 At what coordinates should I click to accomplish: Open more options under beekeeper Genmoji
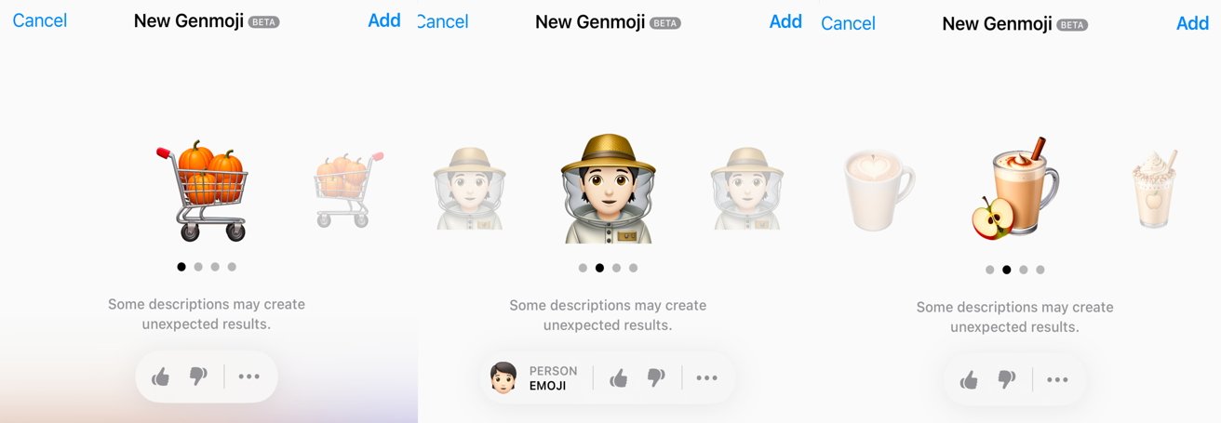tap(706, 377)
